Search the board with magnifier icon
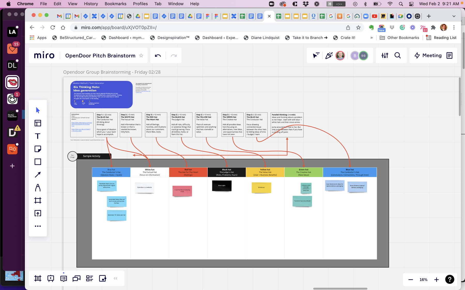 398,55
